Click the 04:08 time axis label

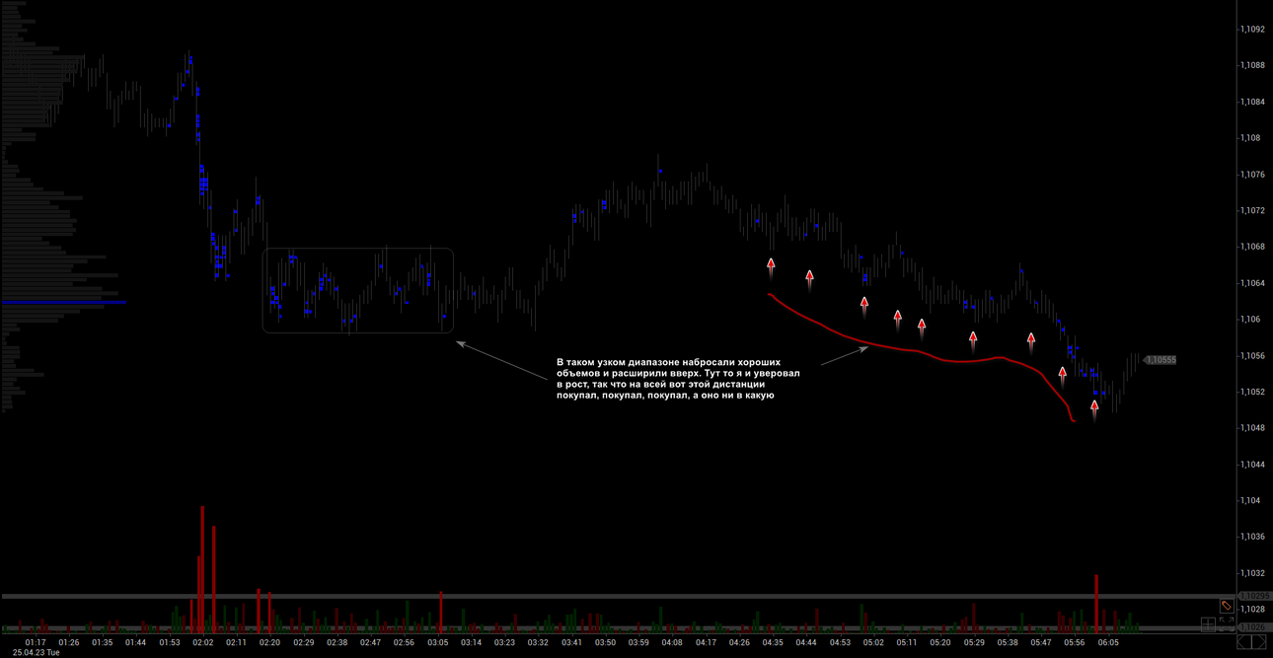click(672, 642)
